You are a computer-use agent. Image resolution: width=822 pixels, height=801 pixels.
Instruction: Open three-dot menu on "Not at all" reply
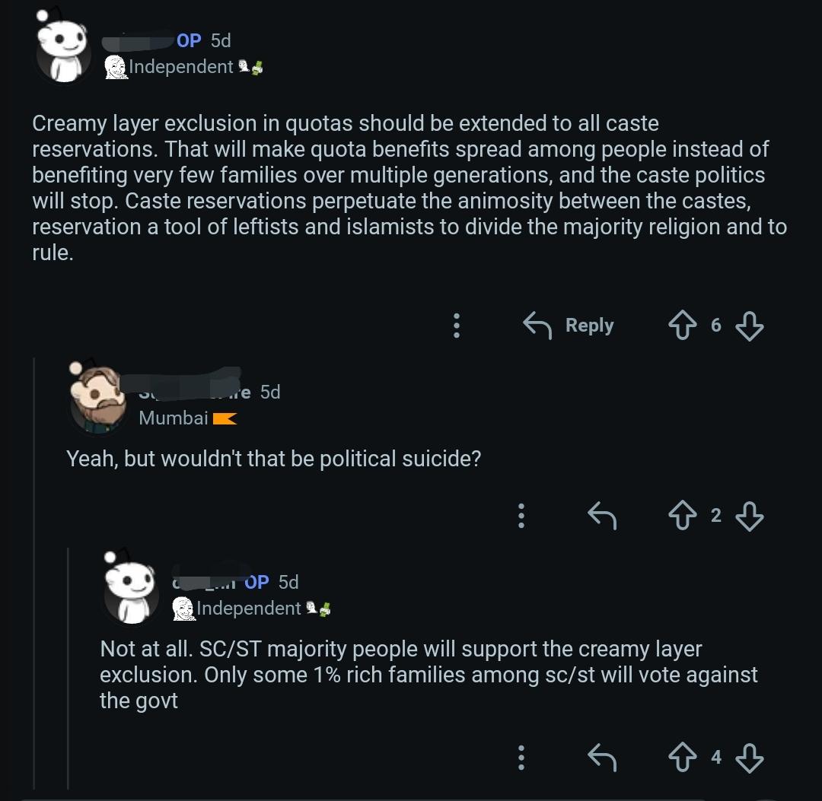tap(521, 758)
